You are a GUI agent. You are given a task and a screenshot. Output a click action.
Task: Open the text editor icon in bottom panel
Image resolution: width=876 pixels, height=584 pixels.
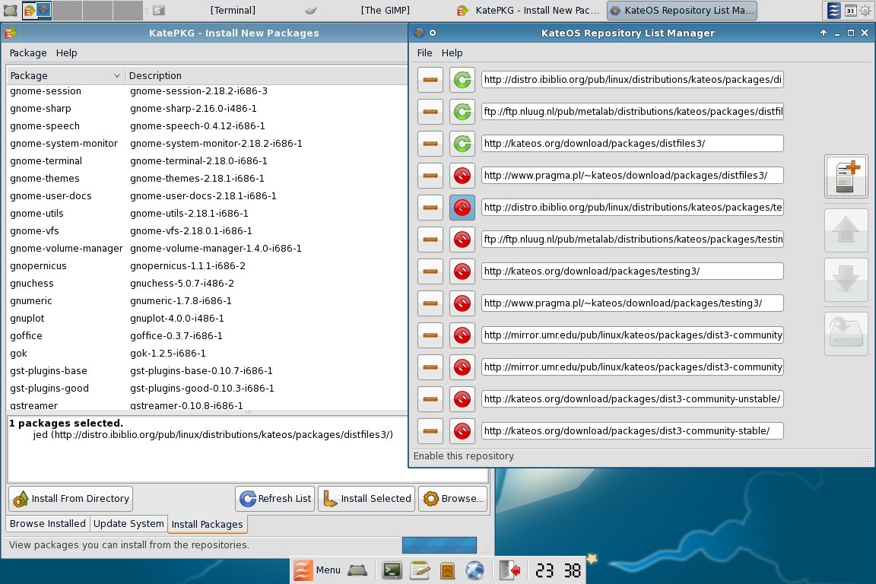point(420,570)
